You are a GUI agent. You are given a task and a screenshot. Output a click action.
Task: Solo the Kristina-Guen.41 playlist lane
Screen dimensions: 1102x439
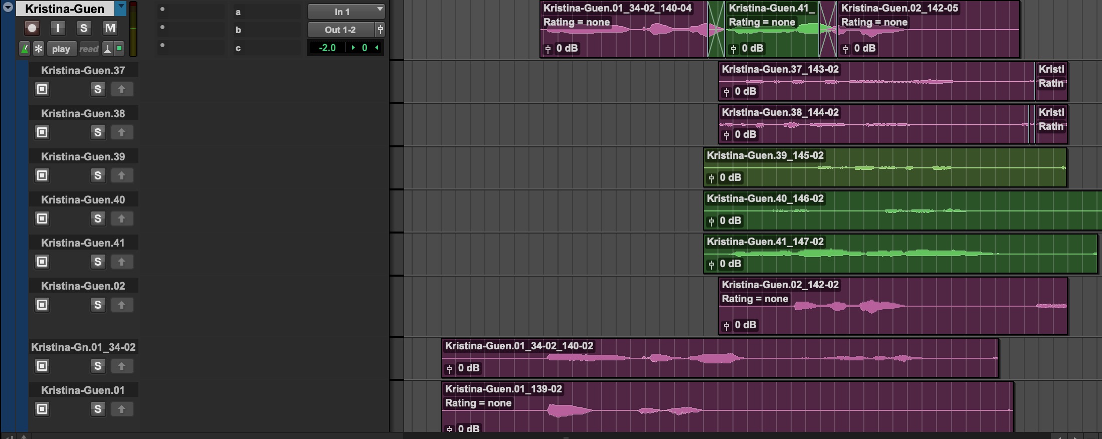click(x=98, y=262)
